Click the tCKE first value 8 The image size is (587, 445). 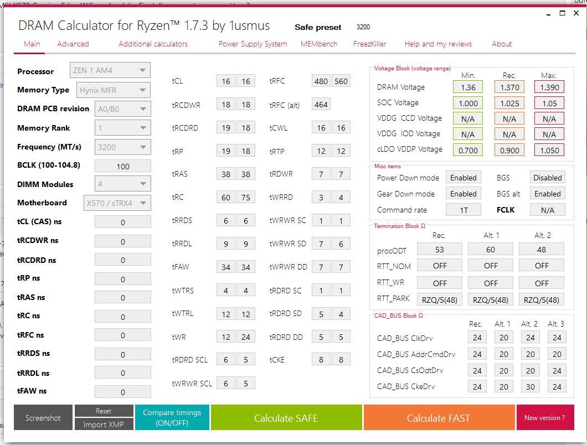pyautogui.click(x=321, y=359)
